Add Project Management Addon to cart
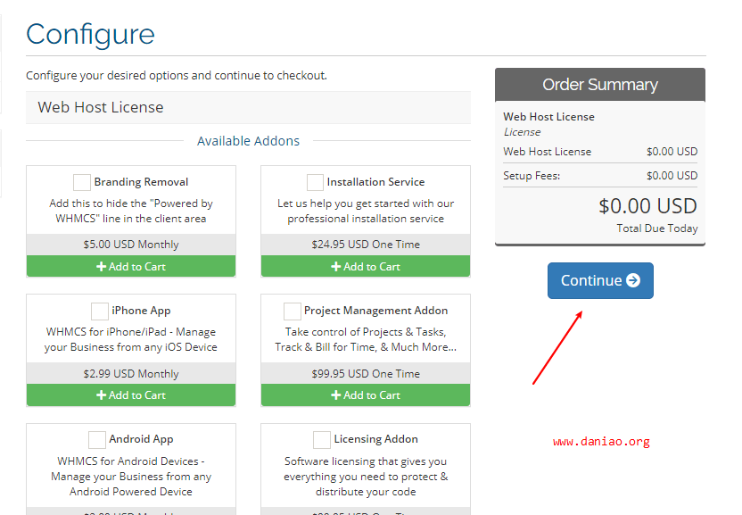The width and height of the screenshot is (742, 515). (x=366, y=395)
